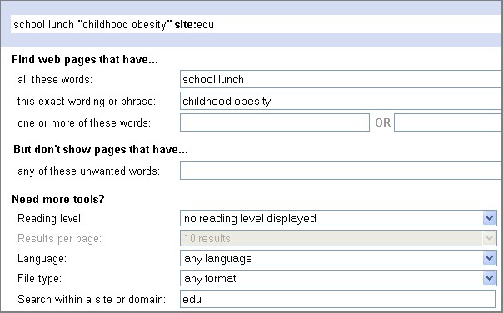
Task: Select the first 'one or more' words box
Action: click(275, 122)
